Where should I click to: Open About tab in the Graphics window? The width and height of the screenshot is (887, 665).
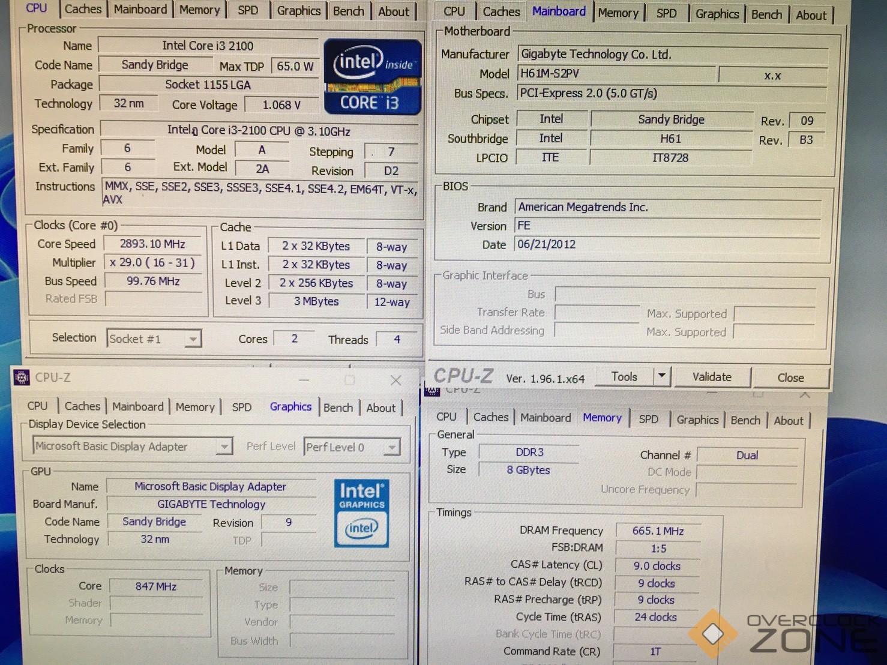[x=380, y=408]
